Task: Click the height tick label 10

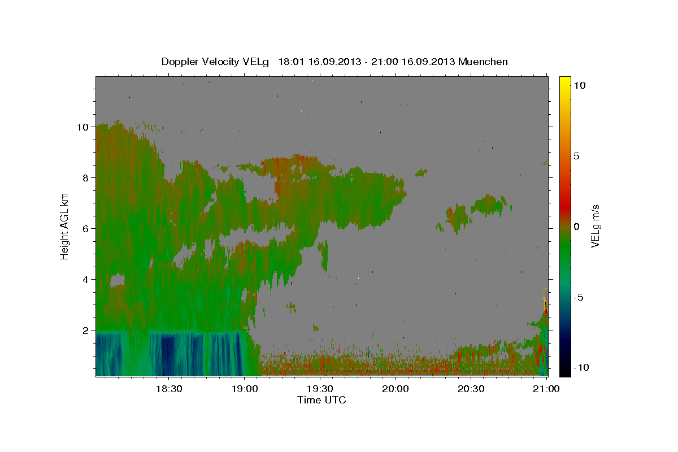Action: [83, 127]
